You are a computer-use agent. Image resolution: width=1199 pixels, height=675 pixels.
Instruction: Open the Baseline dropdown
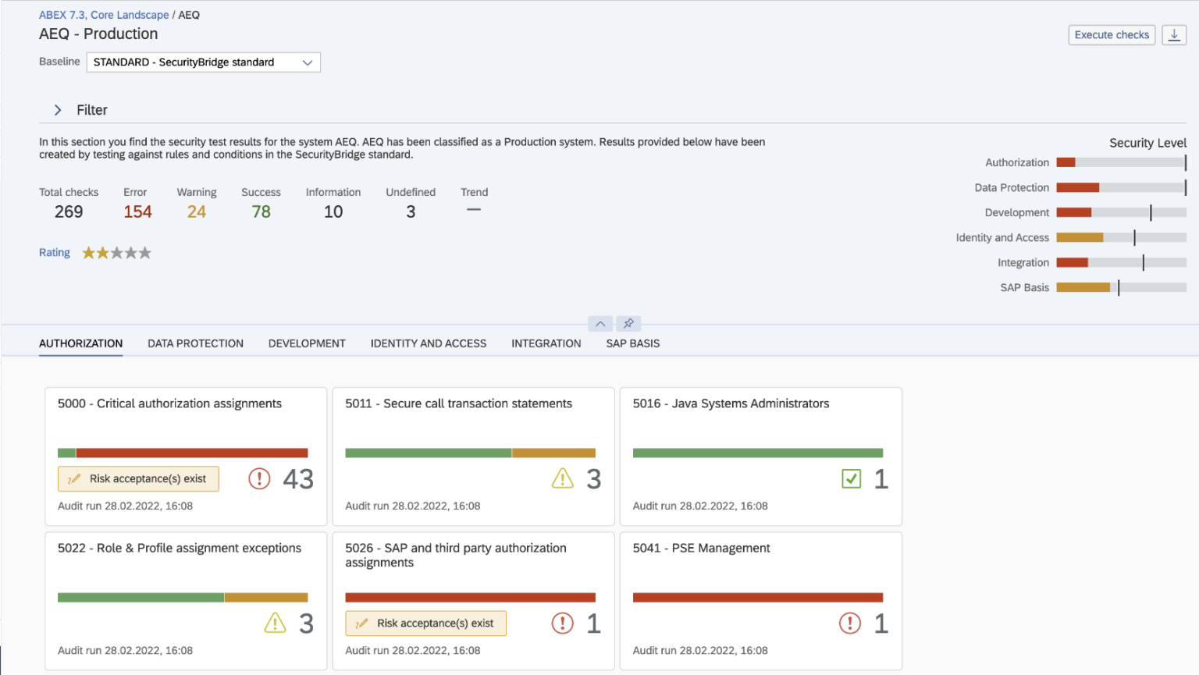pyautogui.click(x=309, y=62)
